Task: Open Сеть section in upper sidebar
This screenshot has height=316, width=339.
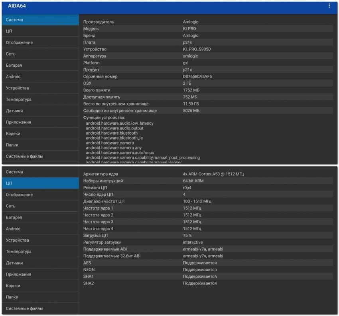Action: [x=40, y=54]
